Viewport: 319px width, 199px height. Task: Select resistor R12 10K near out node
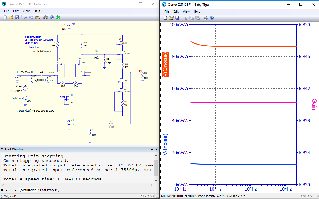pos(142,76)
